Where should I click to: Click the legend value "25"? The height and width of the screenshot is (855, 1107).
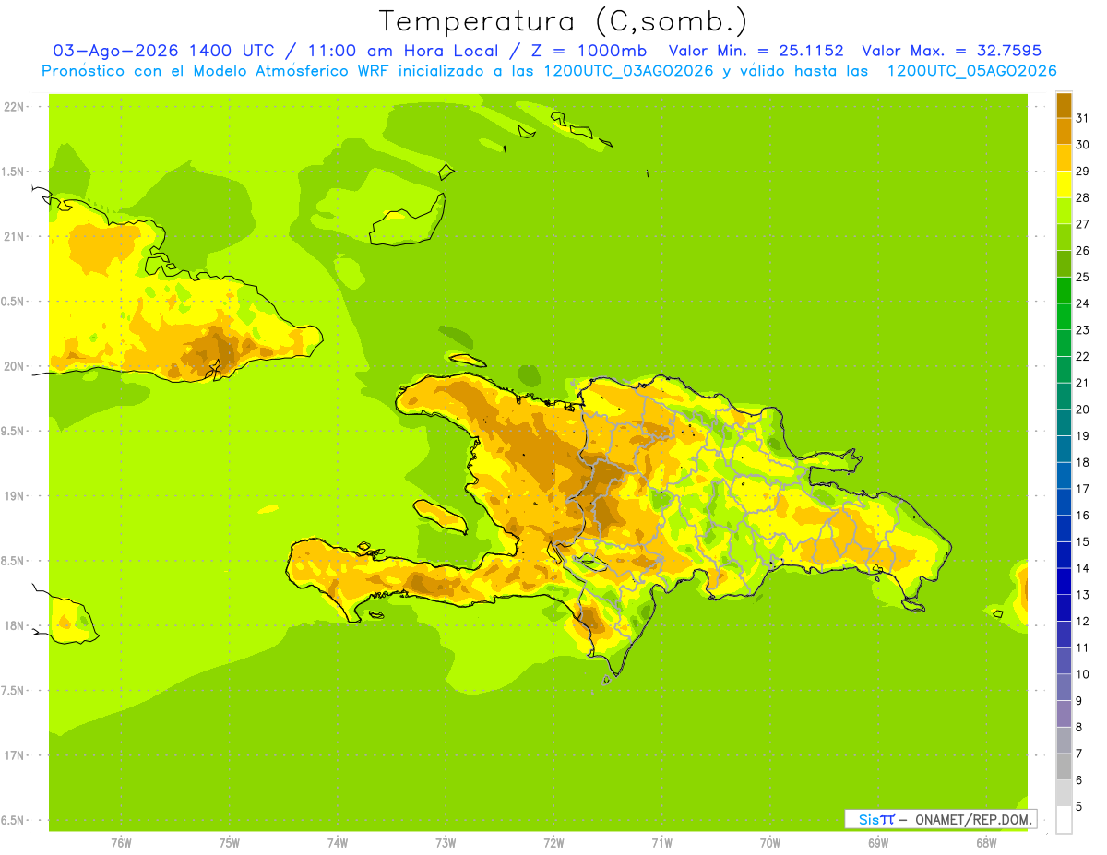pyautogui.click(x=1082, y=277)
